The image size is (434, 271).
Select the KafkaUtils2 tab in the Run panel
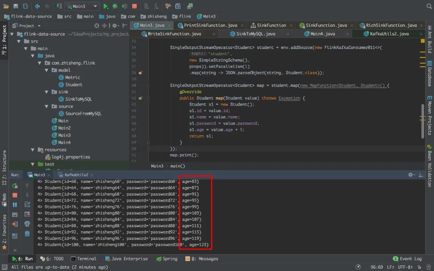pyautogui.click(x=76, y=175)
